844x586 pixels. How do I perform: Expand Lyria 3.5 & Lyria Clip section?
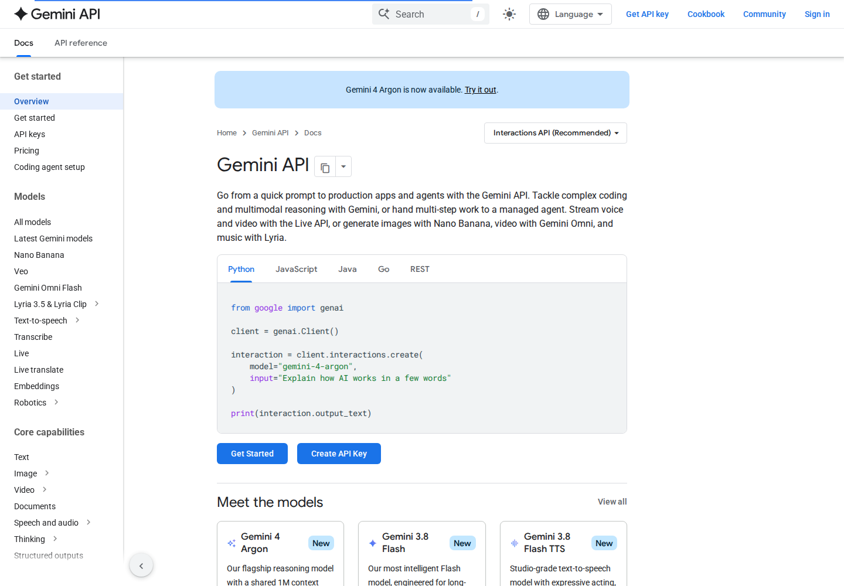pos(97,304)
